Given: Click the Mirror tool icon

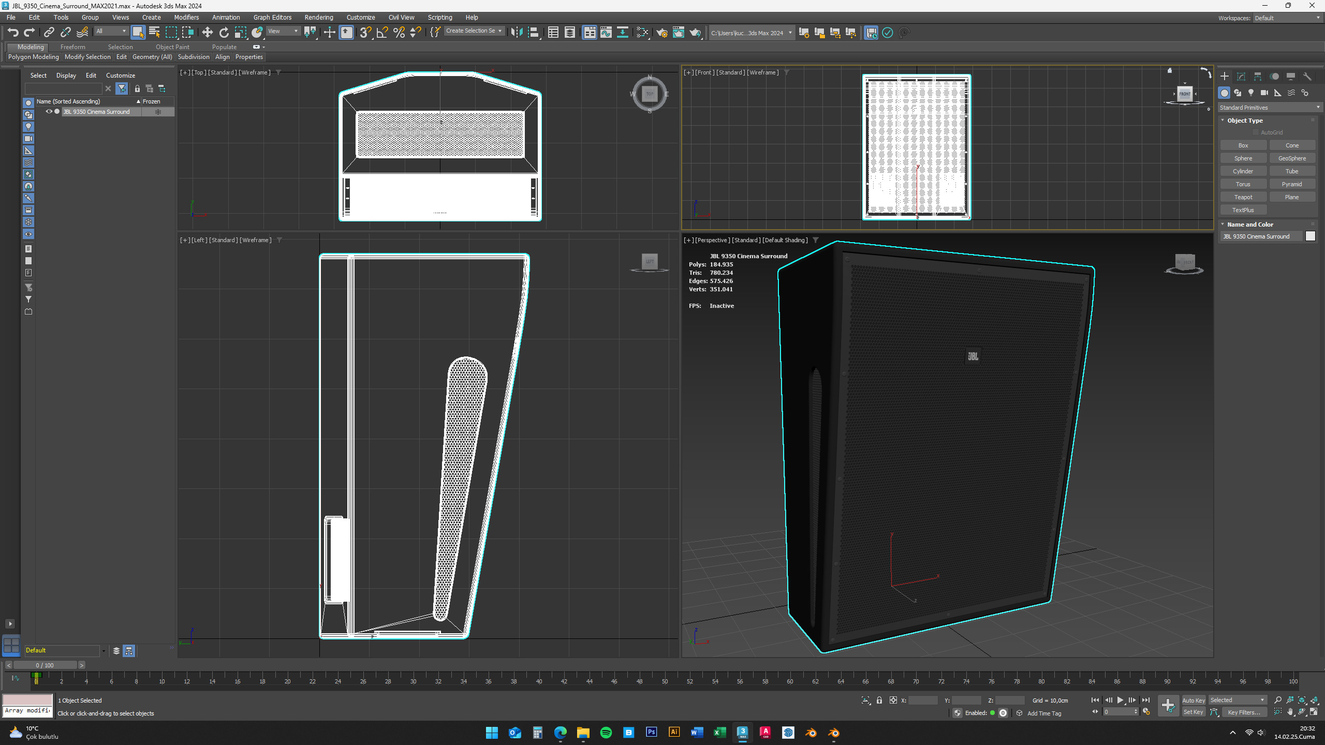Looking at the screenshot, I should (x=517, y=33).
